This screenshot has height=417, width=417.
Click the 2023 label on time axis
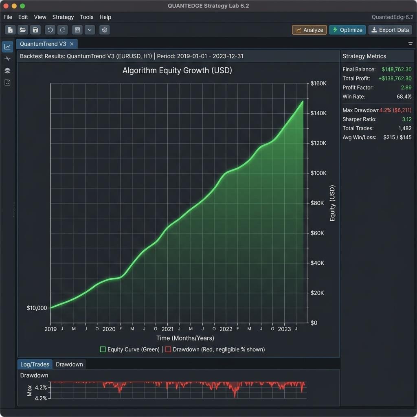point(284,329)
